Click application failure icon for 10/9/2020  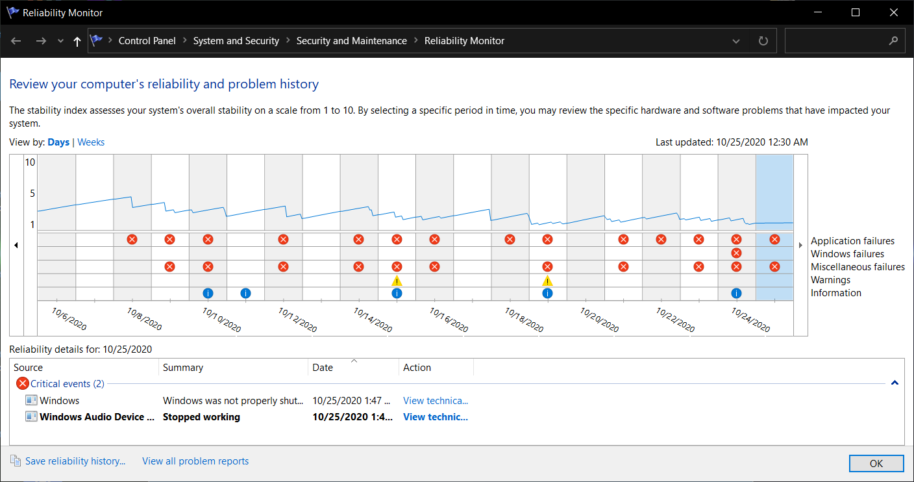click(169, 239)
